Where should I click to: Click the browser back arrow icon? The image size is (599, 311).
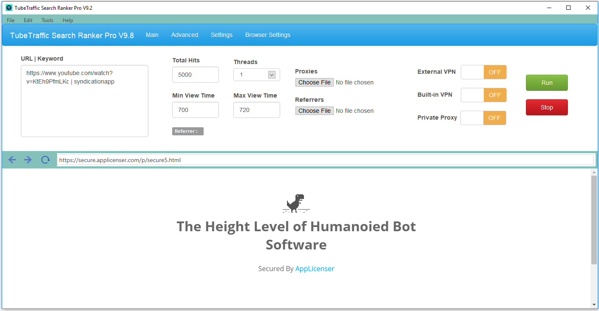[x=12, y=160]
